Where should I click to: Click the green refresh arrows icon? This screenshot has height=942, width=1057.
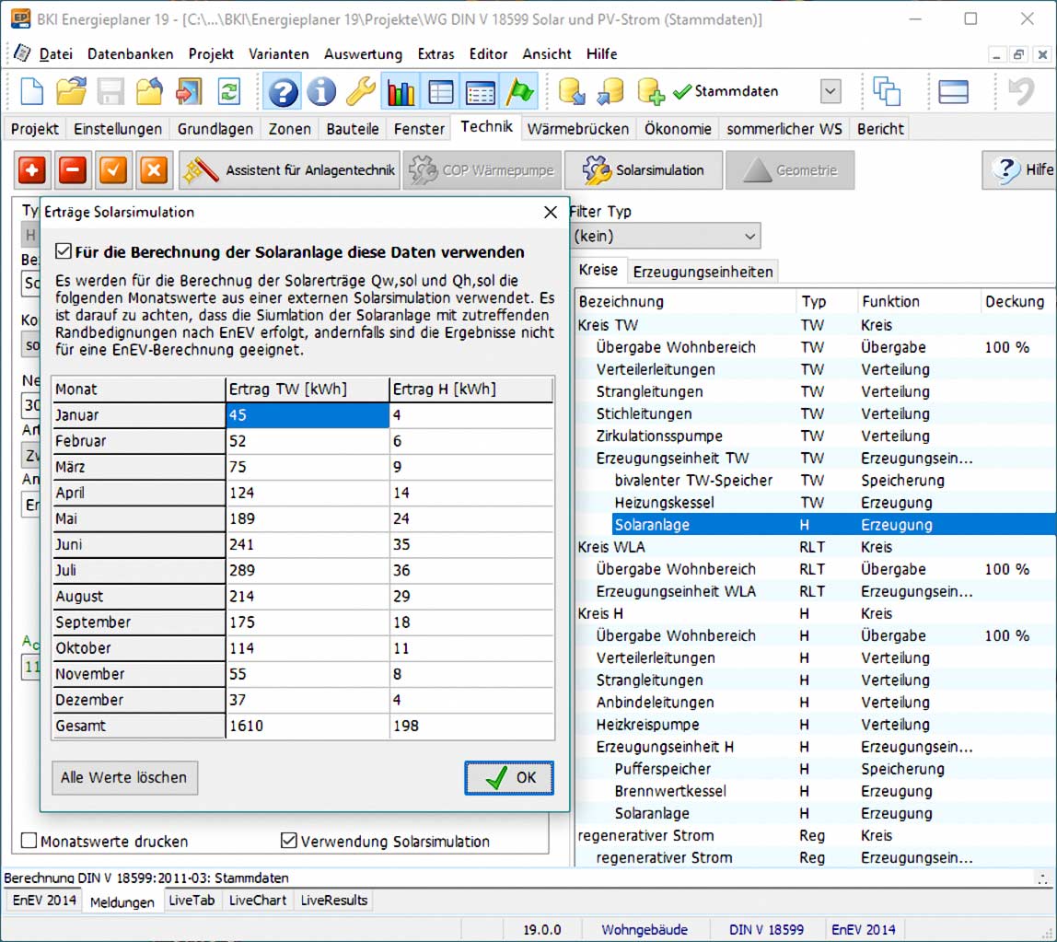pos(229,91)
